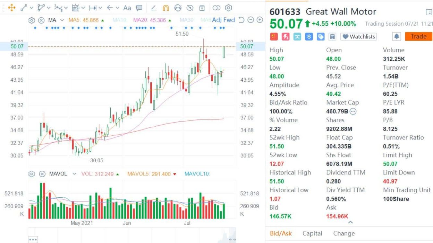Click the 30.05 low price marker
The width and height of the screenshot is (433, 243).
click(97, 161)
